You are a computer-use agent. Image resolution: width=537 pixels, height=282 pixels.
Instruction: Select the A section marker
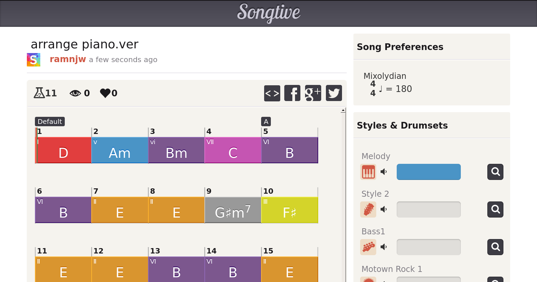(266, 122)
